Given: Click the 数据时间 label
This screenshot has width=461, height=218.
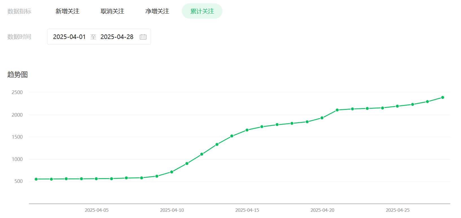Looking at the screenshot, I should (x=19, y=37).
